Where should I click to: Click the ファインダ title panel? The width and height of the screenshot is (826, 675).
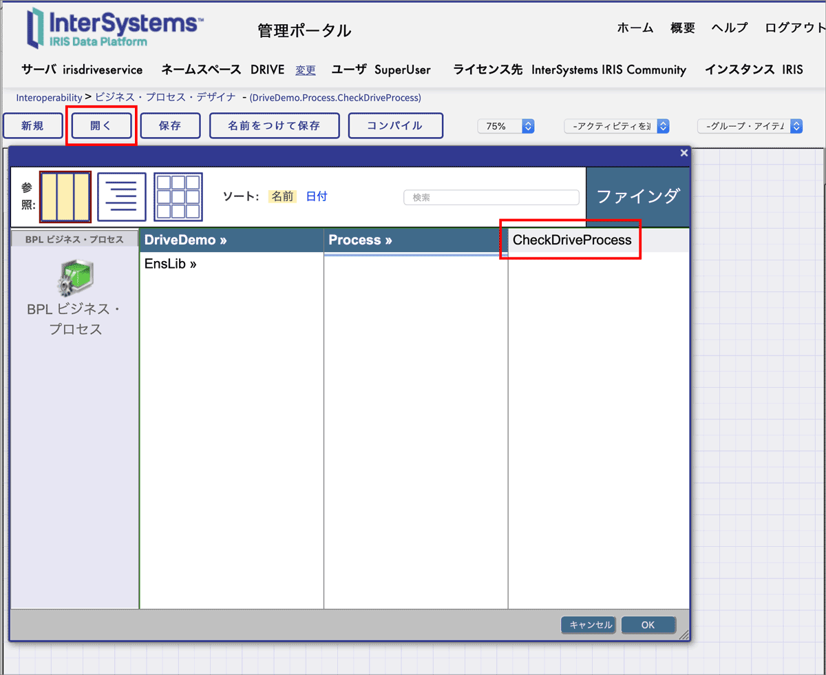[x=638, y=196]
